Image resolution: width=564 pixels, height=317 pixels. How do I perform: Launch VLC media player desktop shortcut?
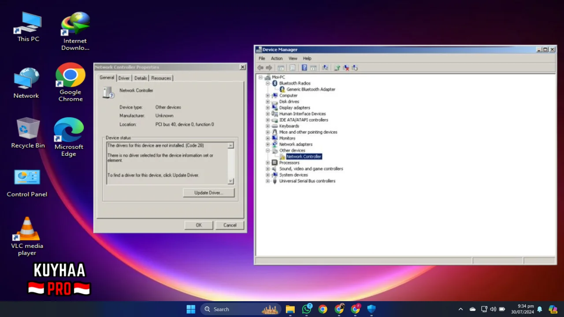(x=27, y=236)
